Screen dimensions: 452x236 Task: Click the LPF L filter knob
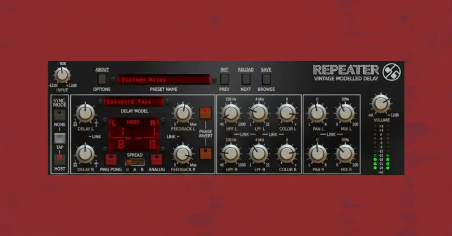259,113
